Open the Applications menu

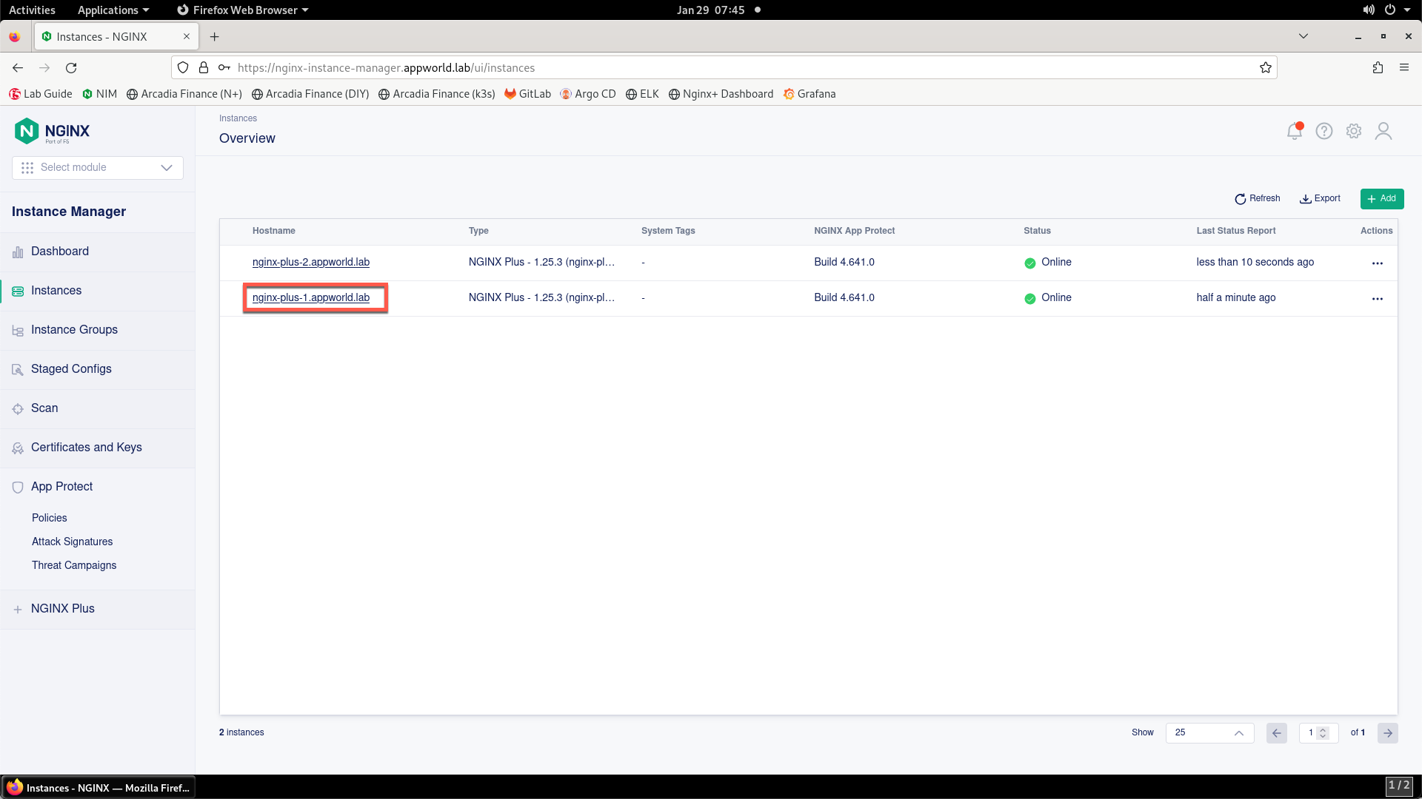[x=113, y=10]
